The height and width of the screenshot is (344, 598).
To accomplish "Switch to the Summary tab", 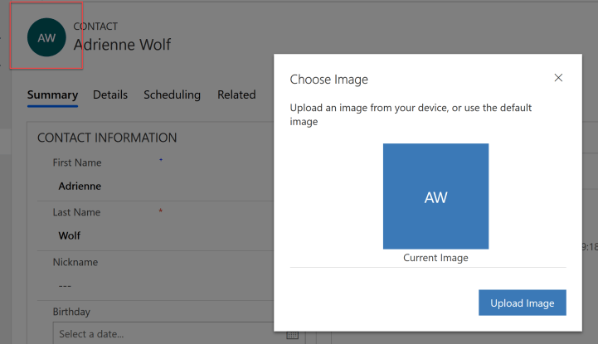I will click(52, 94).
